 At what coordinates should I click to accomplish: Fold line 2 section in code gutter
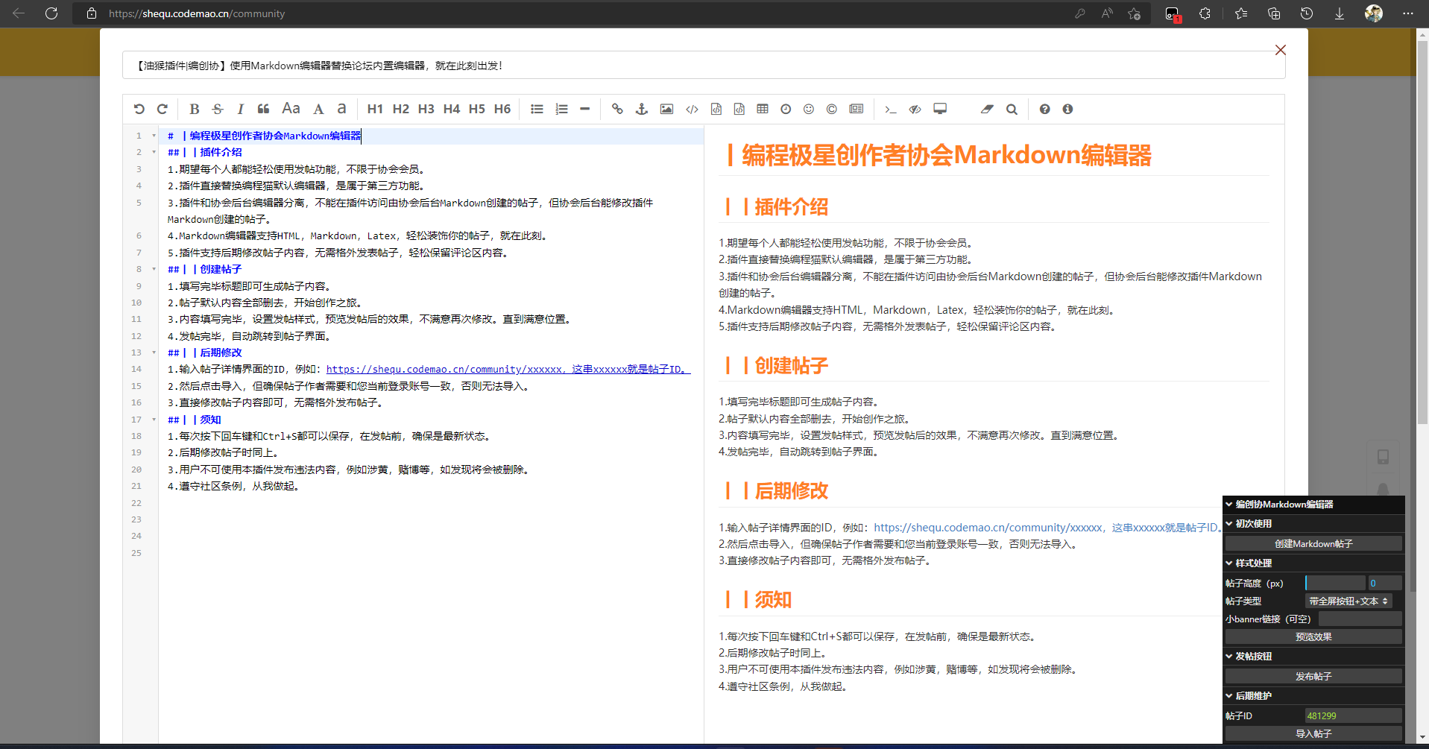(154, 152)
